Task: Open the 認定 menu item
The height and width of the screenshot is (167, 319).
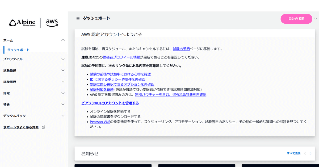Action: 6,93
